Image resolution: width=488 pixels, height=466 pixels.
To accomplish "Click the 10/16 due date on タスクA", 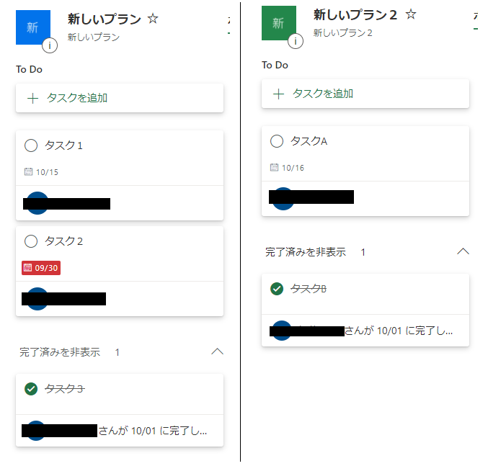I will pyautogui.click(x=287, y=168).
